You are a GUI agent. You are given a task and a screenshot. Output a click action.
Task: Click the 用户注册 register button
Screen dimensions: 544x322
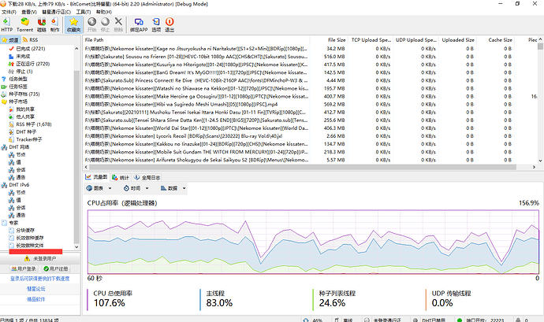55,268
